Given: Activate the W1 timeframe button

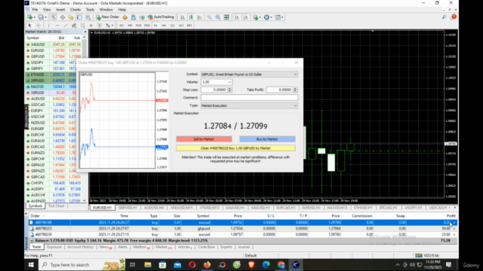Looking at the screenshot, I should tap(181, 25).
